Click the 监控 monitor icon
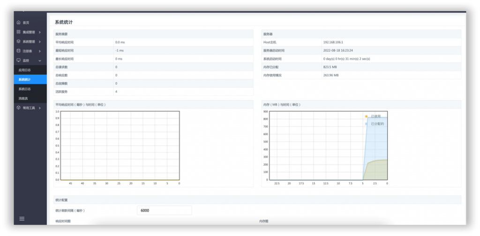 click(19, 60)
